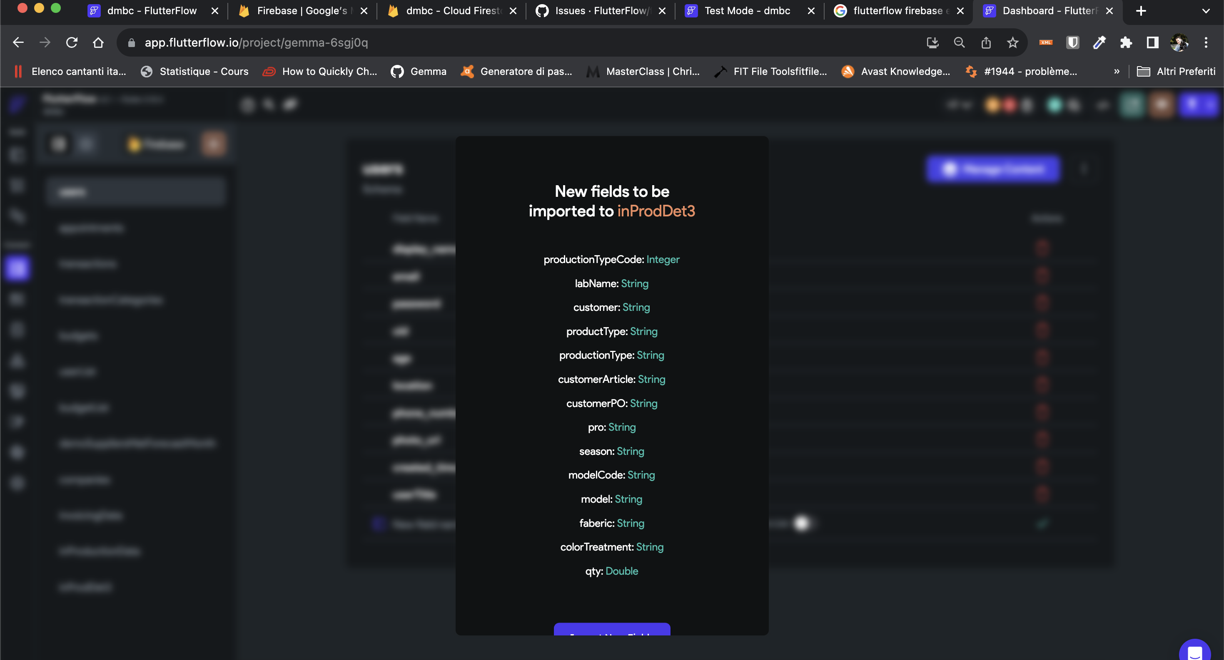Toggle the switch next to the new field row

coord(802,524)
